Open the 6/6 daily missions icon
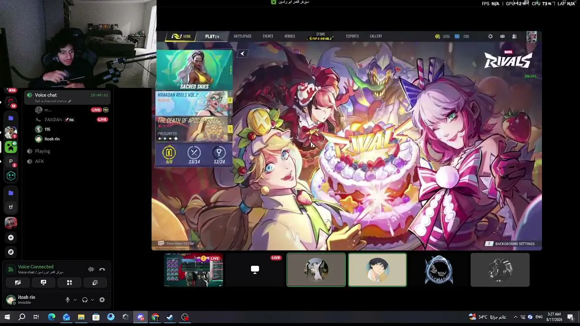This screenshot has height=326, width=580. pos(169,155)
